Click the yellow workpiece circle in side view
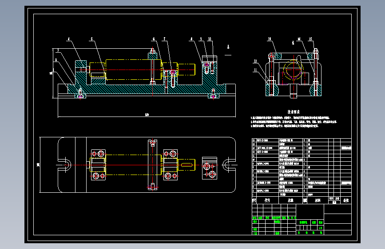 (x=294, y=70)
